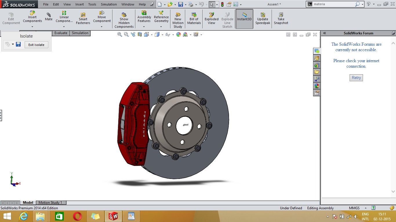Viewport: 396px width, 222px height.
Task: Open the View Settings monitor icon
Action: (196, 34)
